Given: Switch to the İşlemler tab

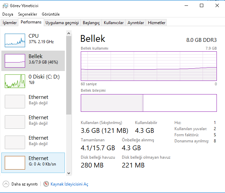Looking at the screenshot, I should tap(10, 23).
